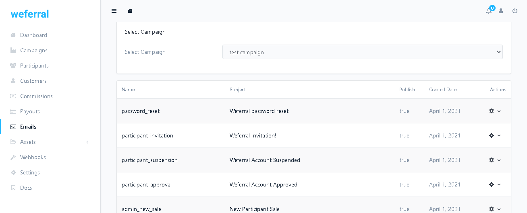Open the Docs link in sidebar
The image size is (527, 213).
pyautogui.click(x=26, y=188)
